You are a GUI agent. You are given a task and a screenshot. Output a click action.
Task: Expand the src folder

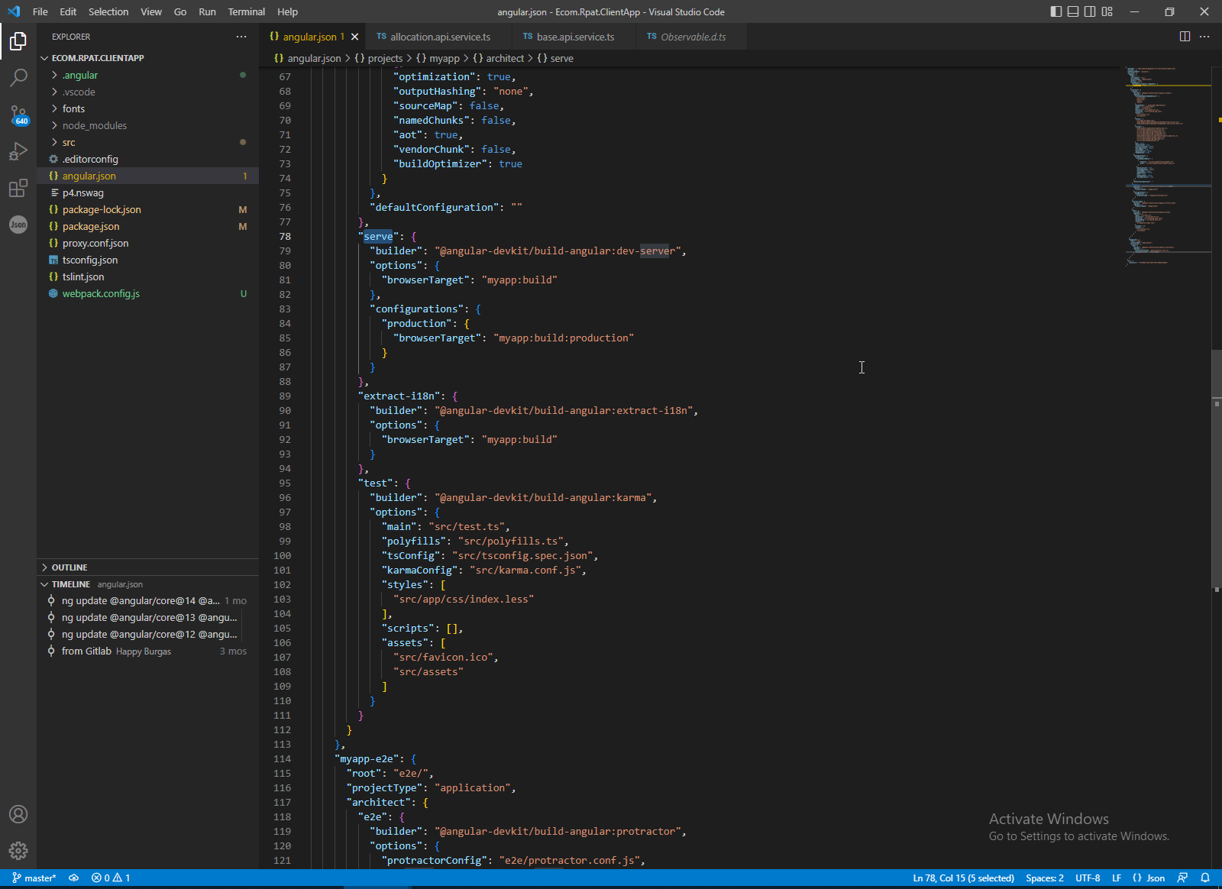click(69, 143)
